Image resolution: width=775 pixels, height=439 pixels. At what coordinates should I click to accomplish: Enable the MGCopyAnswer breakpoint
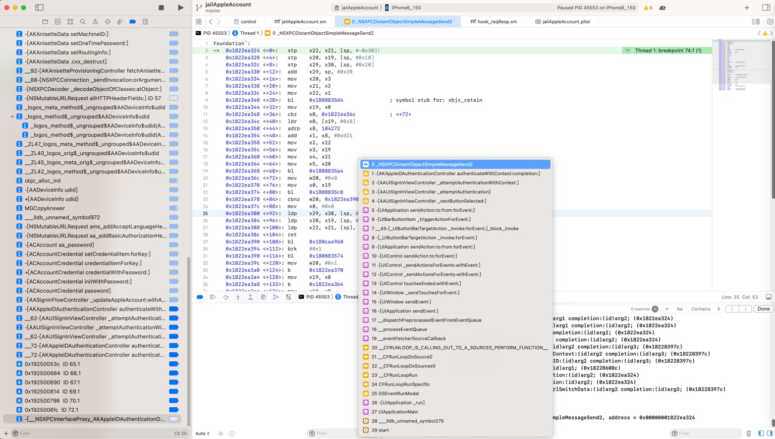pyautogui.click(x=174, y=208)
